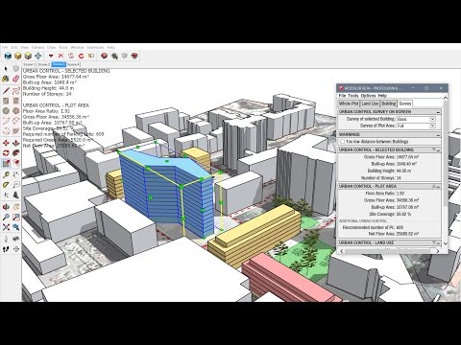Image resolution: width=461 pixels, height=345 pixels.
Task: Click the first yellow cube toolbar icon
Action: (x=18, y=56)
